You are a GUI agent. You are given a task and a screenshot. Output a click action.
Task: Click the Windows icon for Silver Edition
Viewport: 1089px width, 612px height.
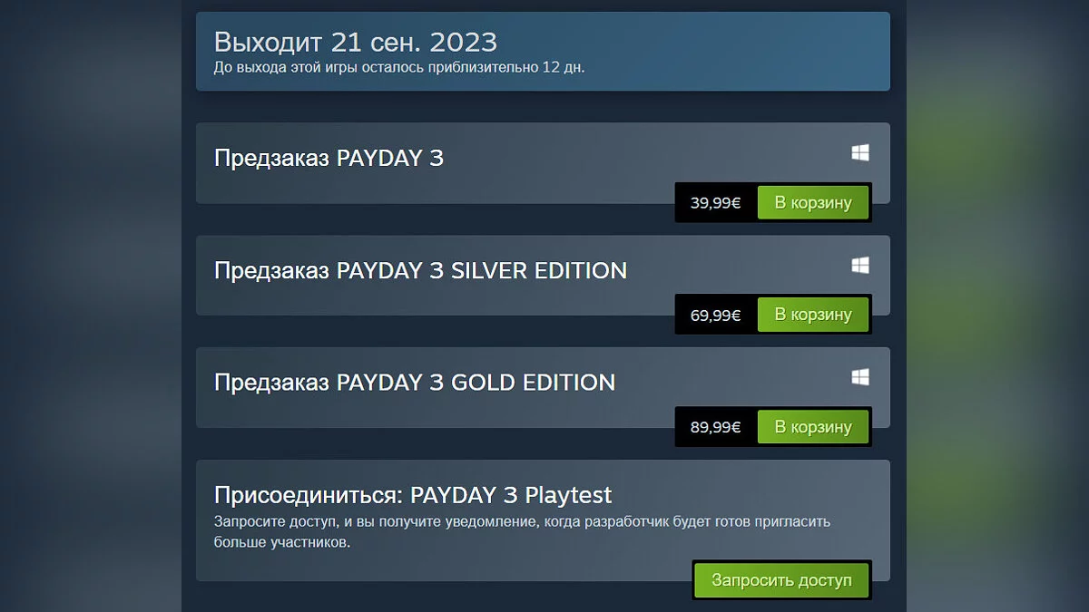860,265
